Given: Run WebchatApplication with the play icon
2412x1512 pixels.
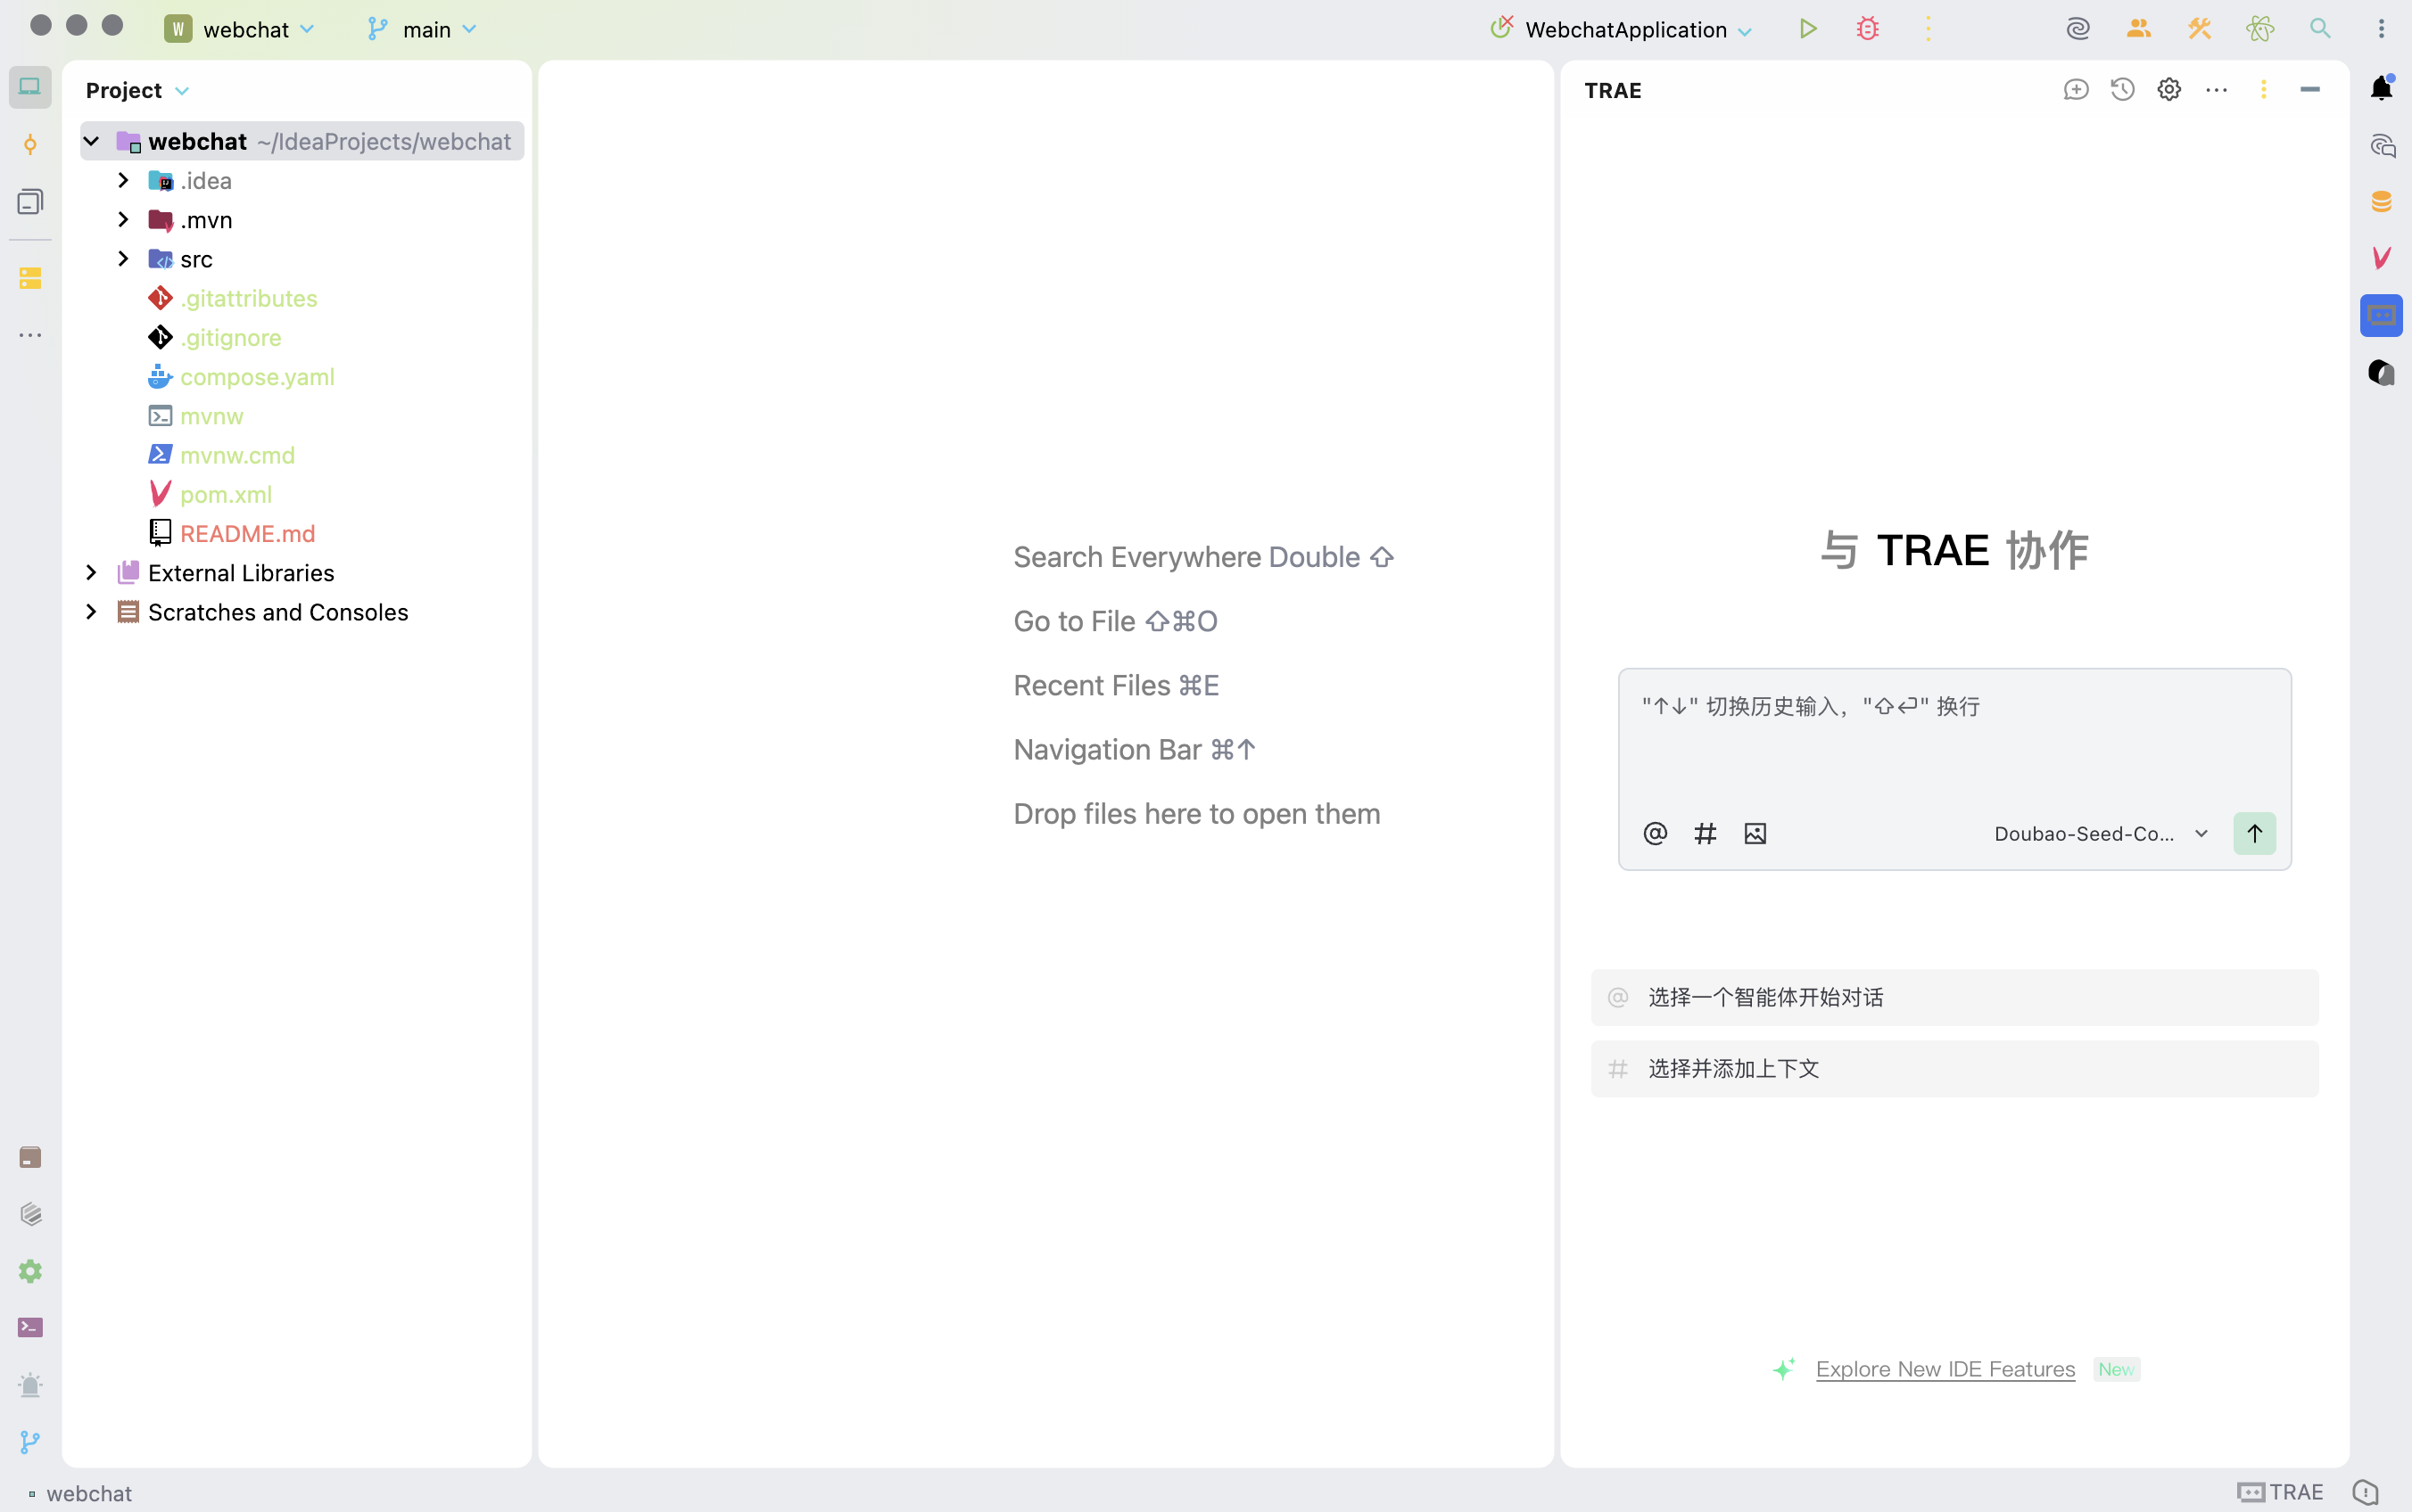Looking at the screenshot, I should point(1806,29).
